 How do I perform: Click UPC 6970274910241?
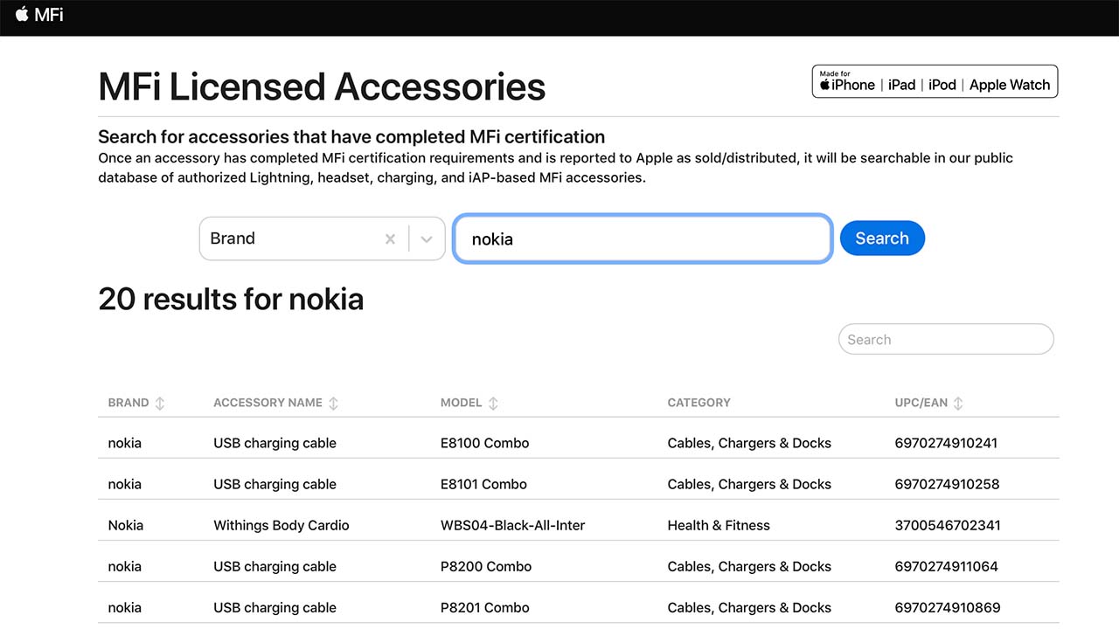(946, 443)
